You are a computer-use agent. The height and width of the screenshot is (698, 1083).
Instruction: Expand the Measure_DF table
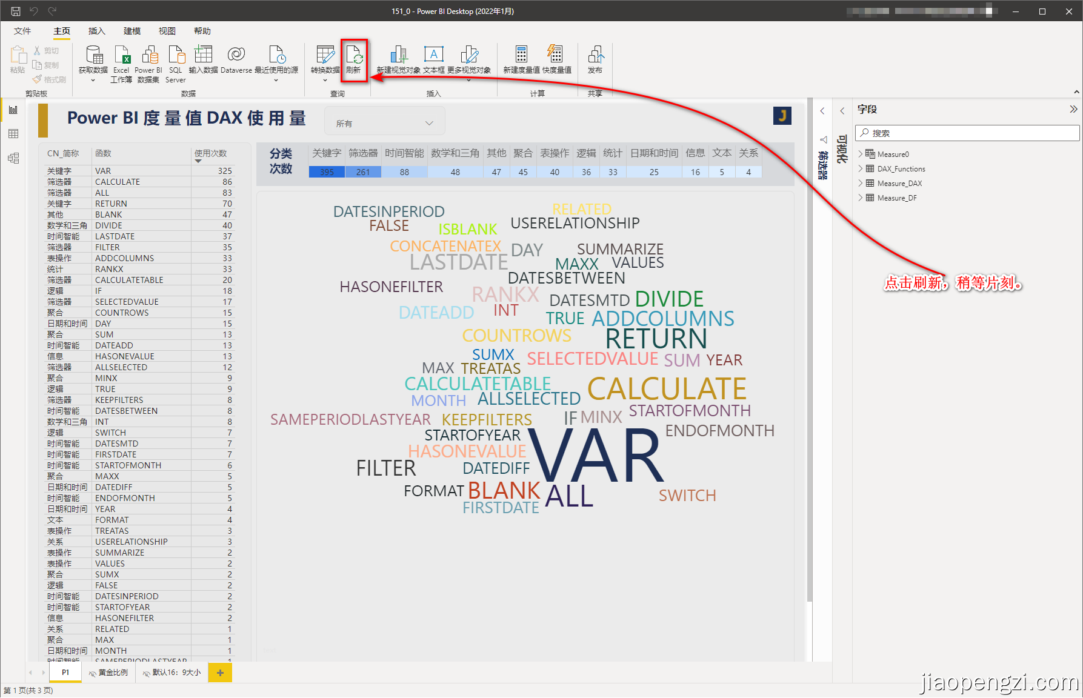[x=861, y=198]
